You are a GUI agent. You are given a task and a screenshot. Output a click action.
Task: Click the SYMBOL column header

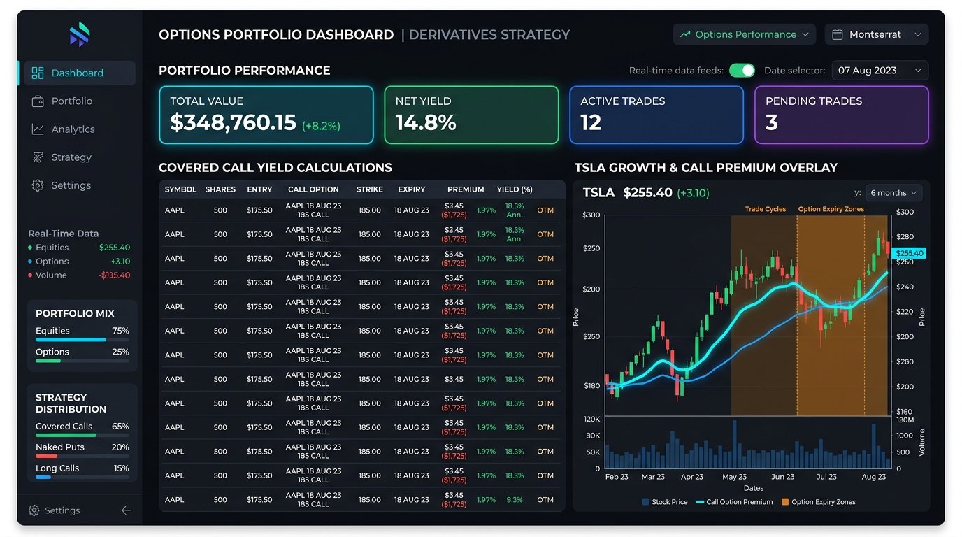(180, 189)
